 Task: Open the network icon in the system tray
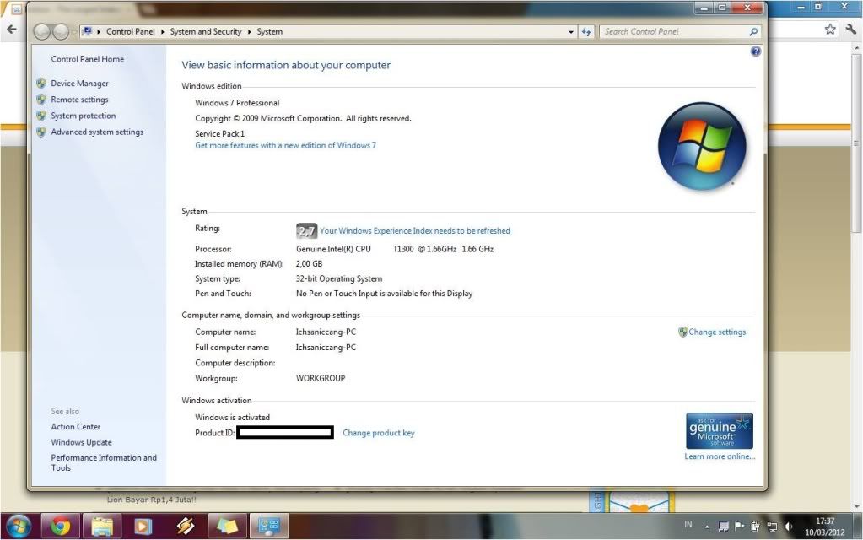pos(772,526)
